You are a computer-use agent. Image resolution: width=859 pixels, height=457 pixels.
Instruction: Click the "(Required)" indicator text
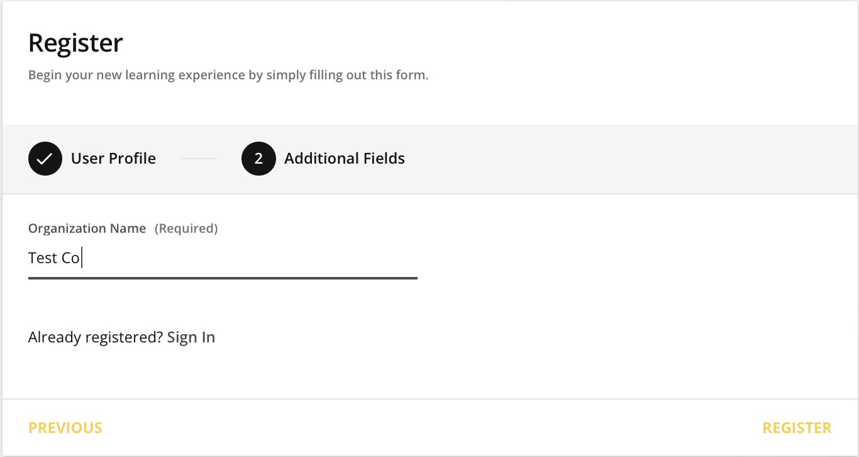pos(186,228)
